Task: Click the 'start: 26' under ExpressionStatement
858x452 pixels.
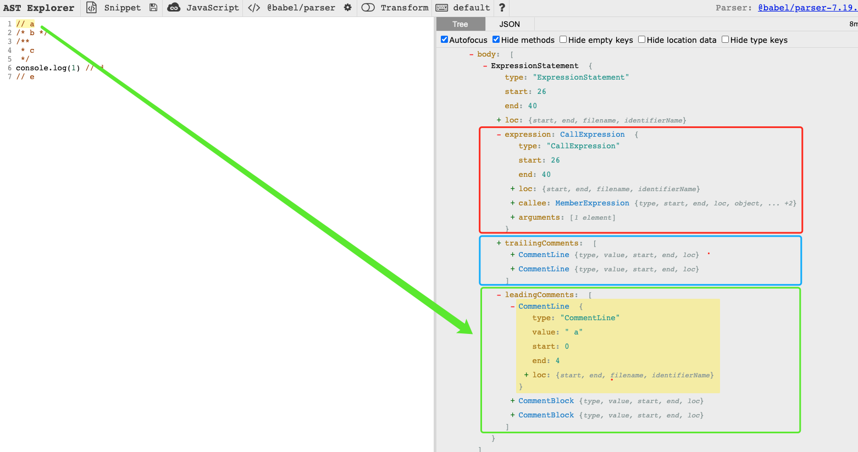Action: coord(525,92)
